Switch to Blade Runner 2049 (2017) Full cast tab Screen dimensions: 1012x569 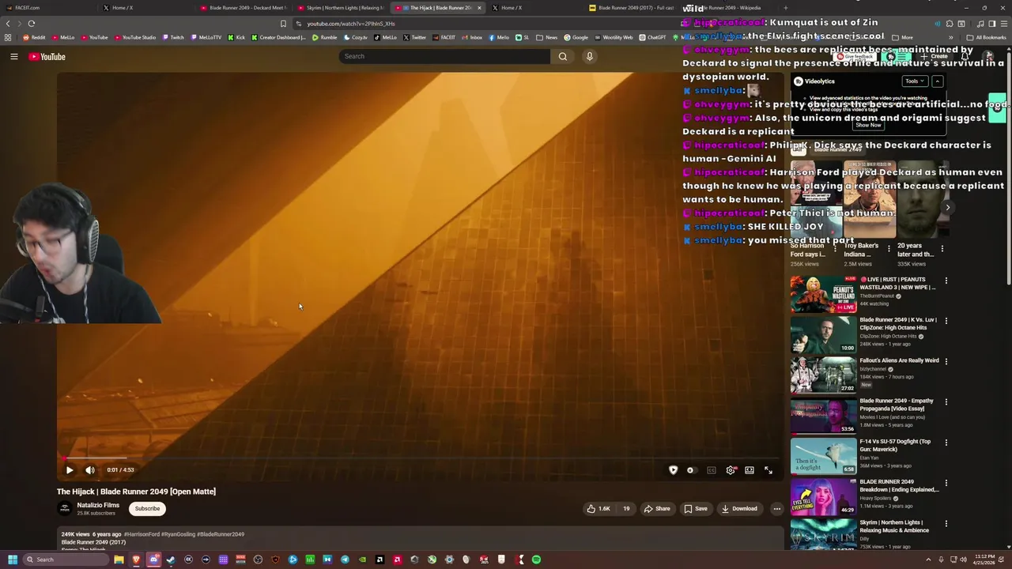click(x=632, y=8)
